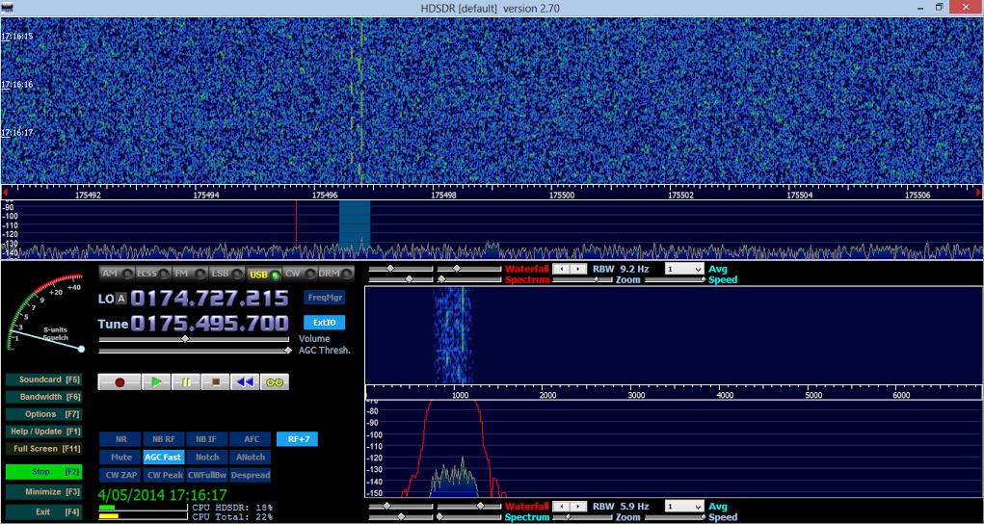The image size is (984, 524).
Task: Open the upper Avg dropdown
Action: click(685, 269)
